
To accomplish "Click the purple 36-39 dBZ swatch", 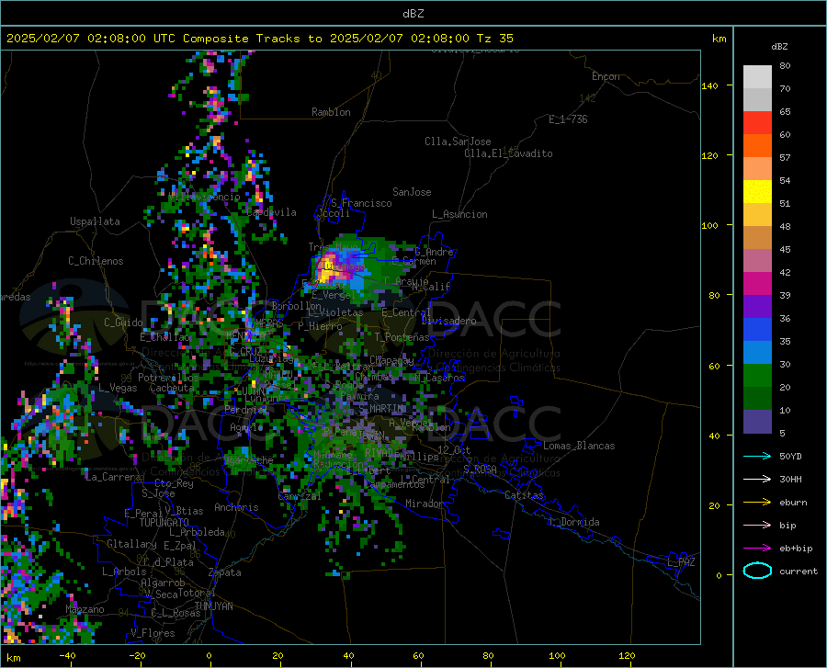I will (x=757, y=307).
